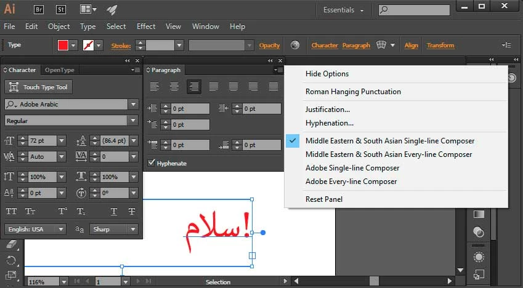This screenshot has width=523, height=288.
Task: Open the Object menu
Action: [59, 26]
